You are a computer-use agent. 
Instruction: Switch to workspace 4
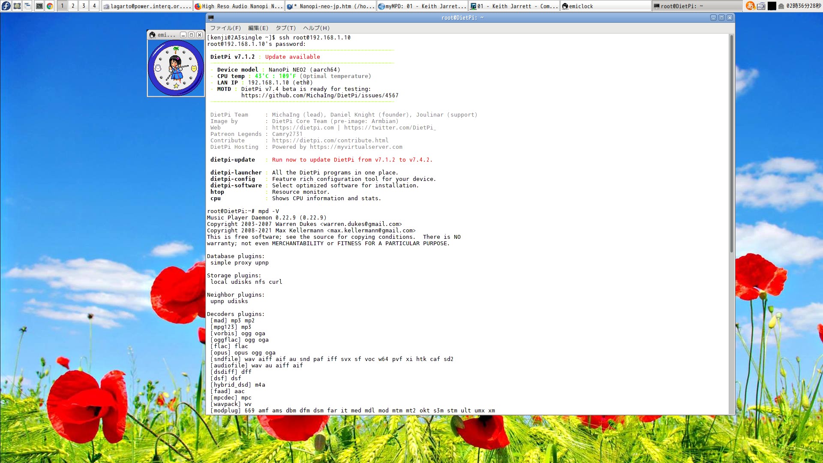(x=94, y=6)
